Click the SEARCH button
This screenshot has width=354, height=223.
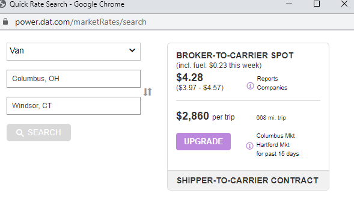(x=38, y=132)
